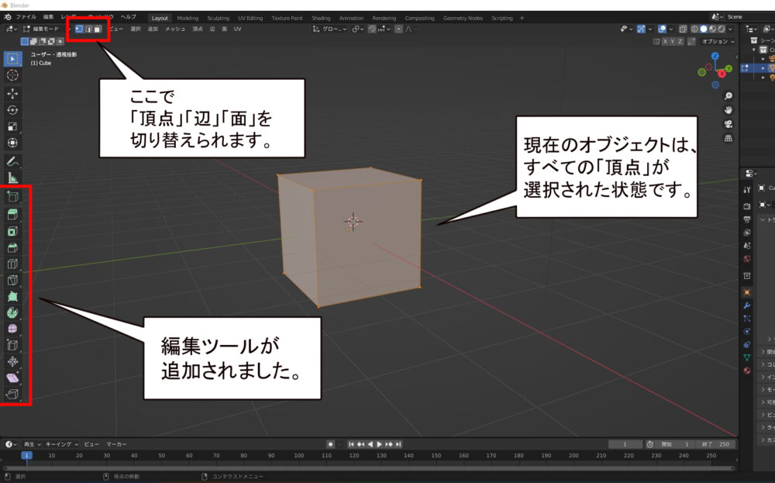This screenshot has height=483, width=775.
Task: Open the Mesh Data green triangle tab
Action: (747, 357)
